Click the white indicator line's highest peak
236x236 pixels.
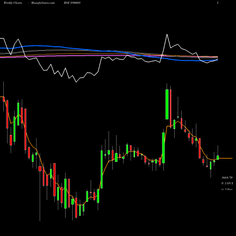pyautogui.click(x=167, y=34)
